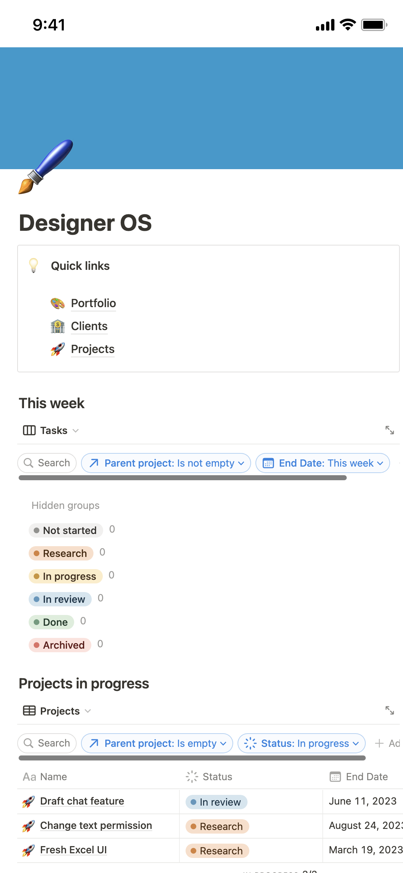
Task: Open the End Date: This week filter
Action: (322, 463)
